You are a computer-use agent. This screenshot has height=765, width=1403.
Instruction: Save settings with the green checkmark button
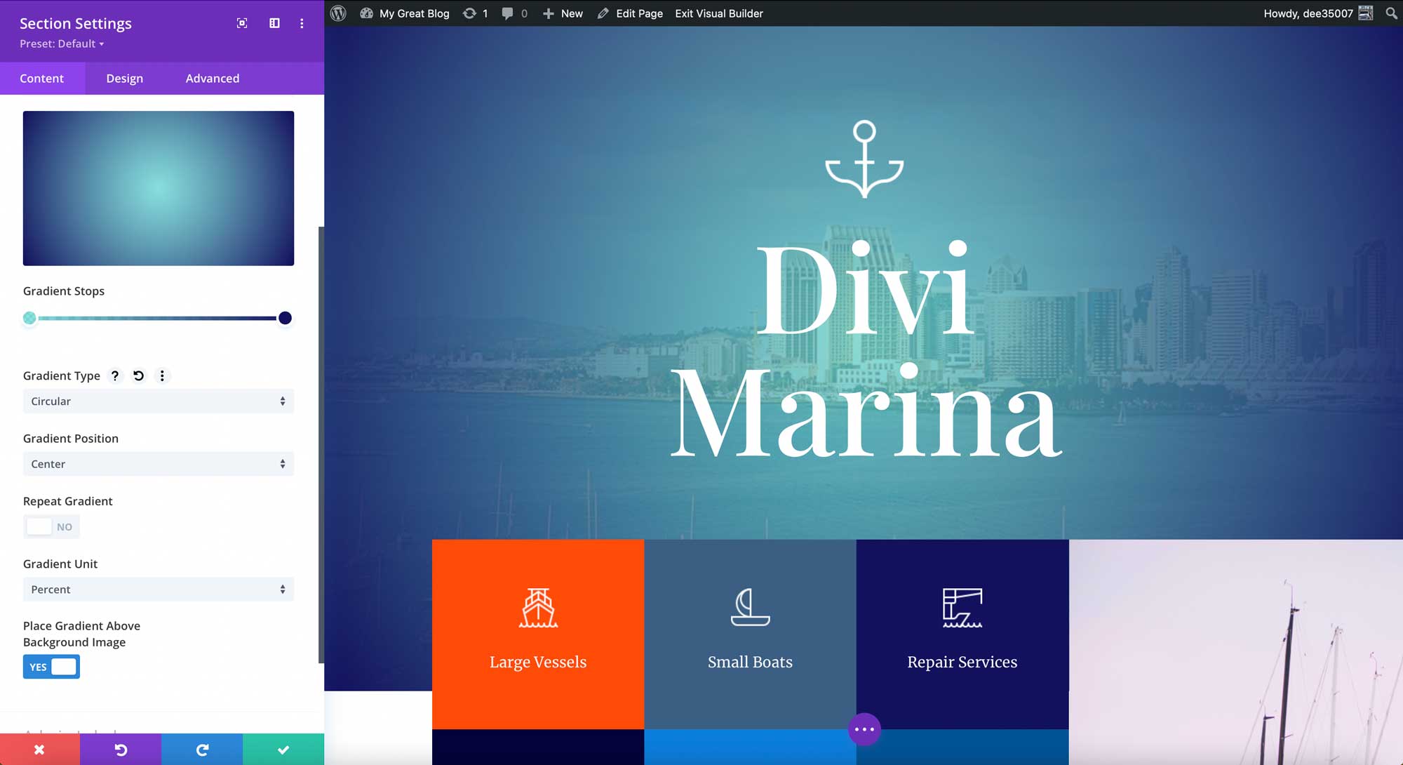283,749
